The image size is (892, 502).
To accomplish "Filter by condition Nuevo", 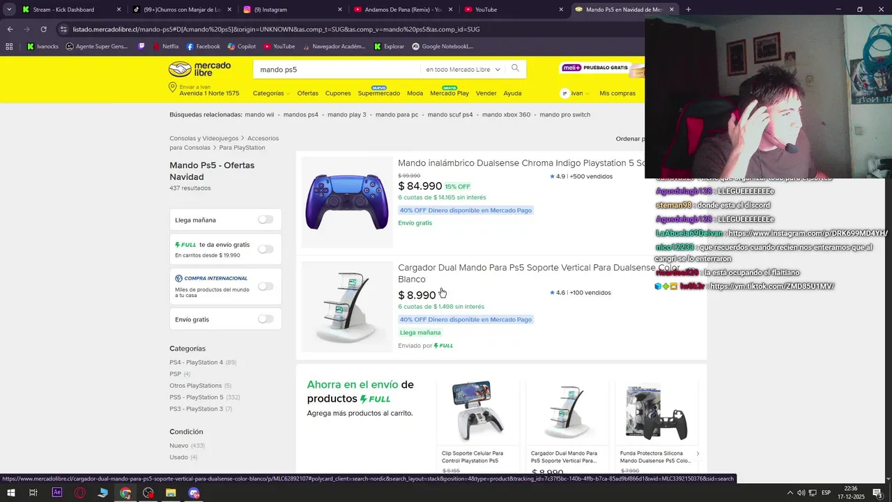I will tap(178, 446).
